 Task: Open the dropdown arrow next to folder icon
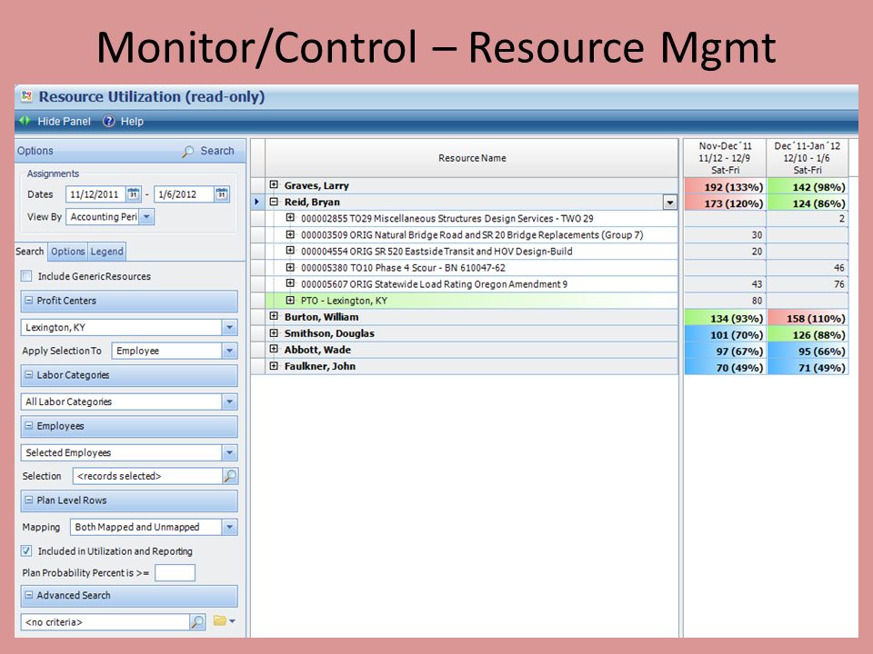[232, 621]
